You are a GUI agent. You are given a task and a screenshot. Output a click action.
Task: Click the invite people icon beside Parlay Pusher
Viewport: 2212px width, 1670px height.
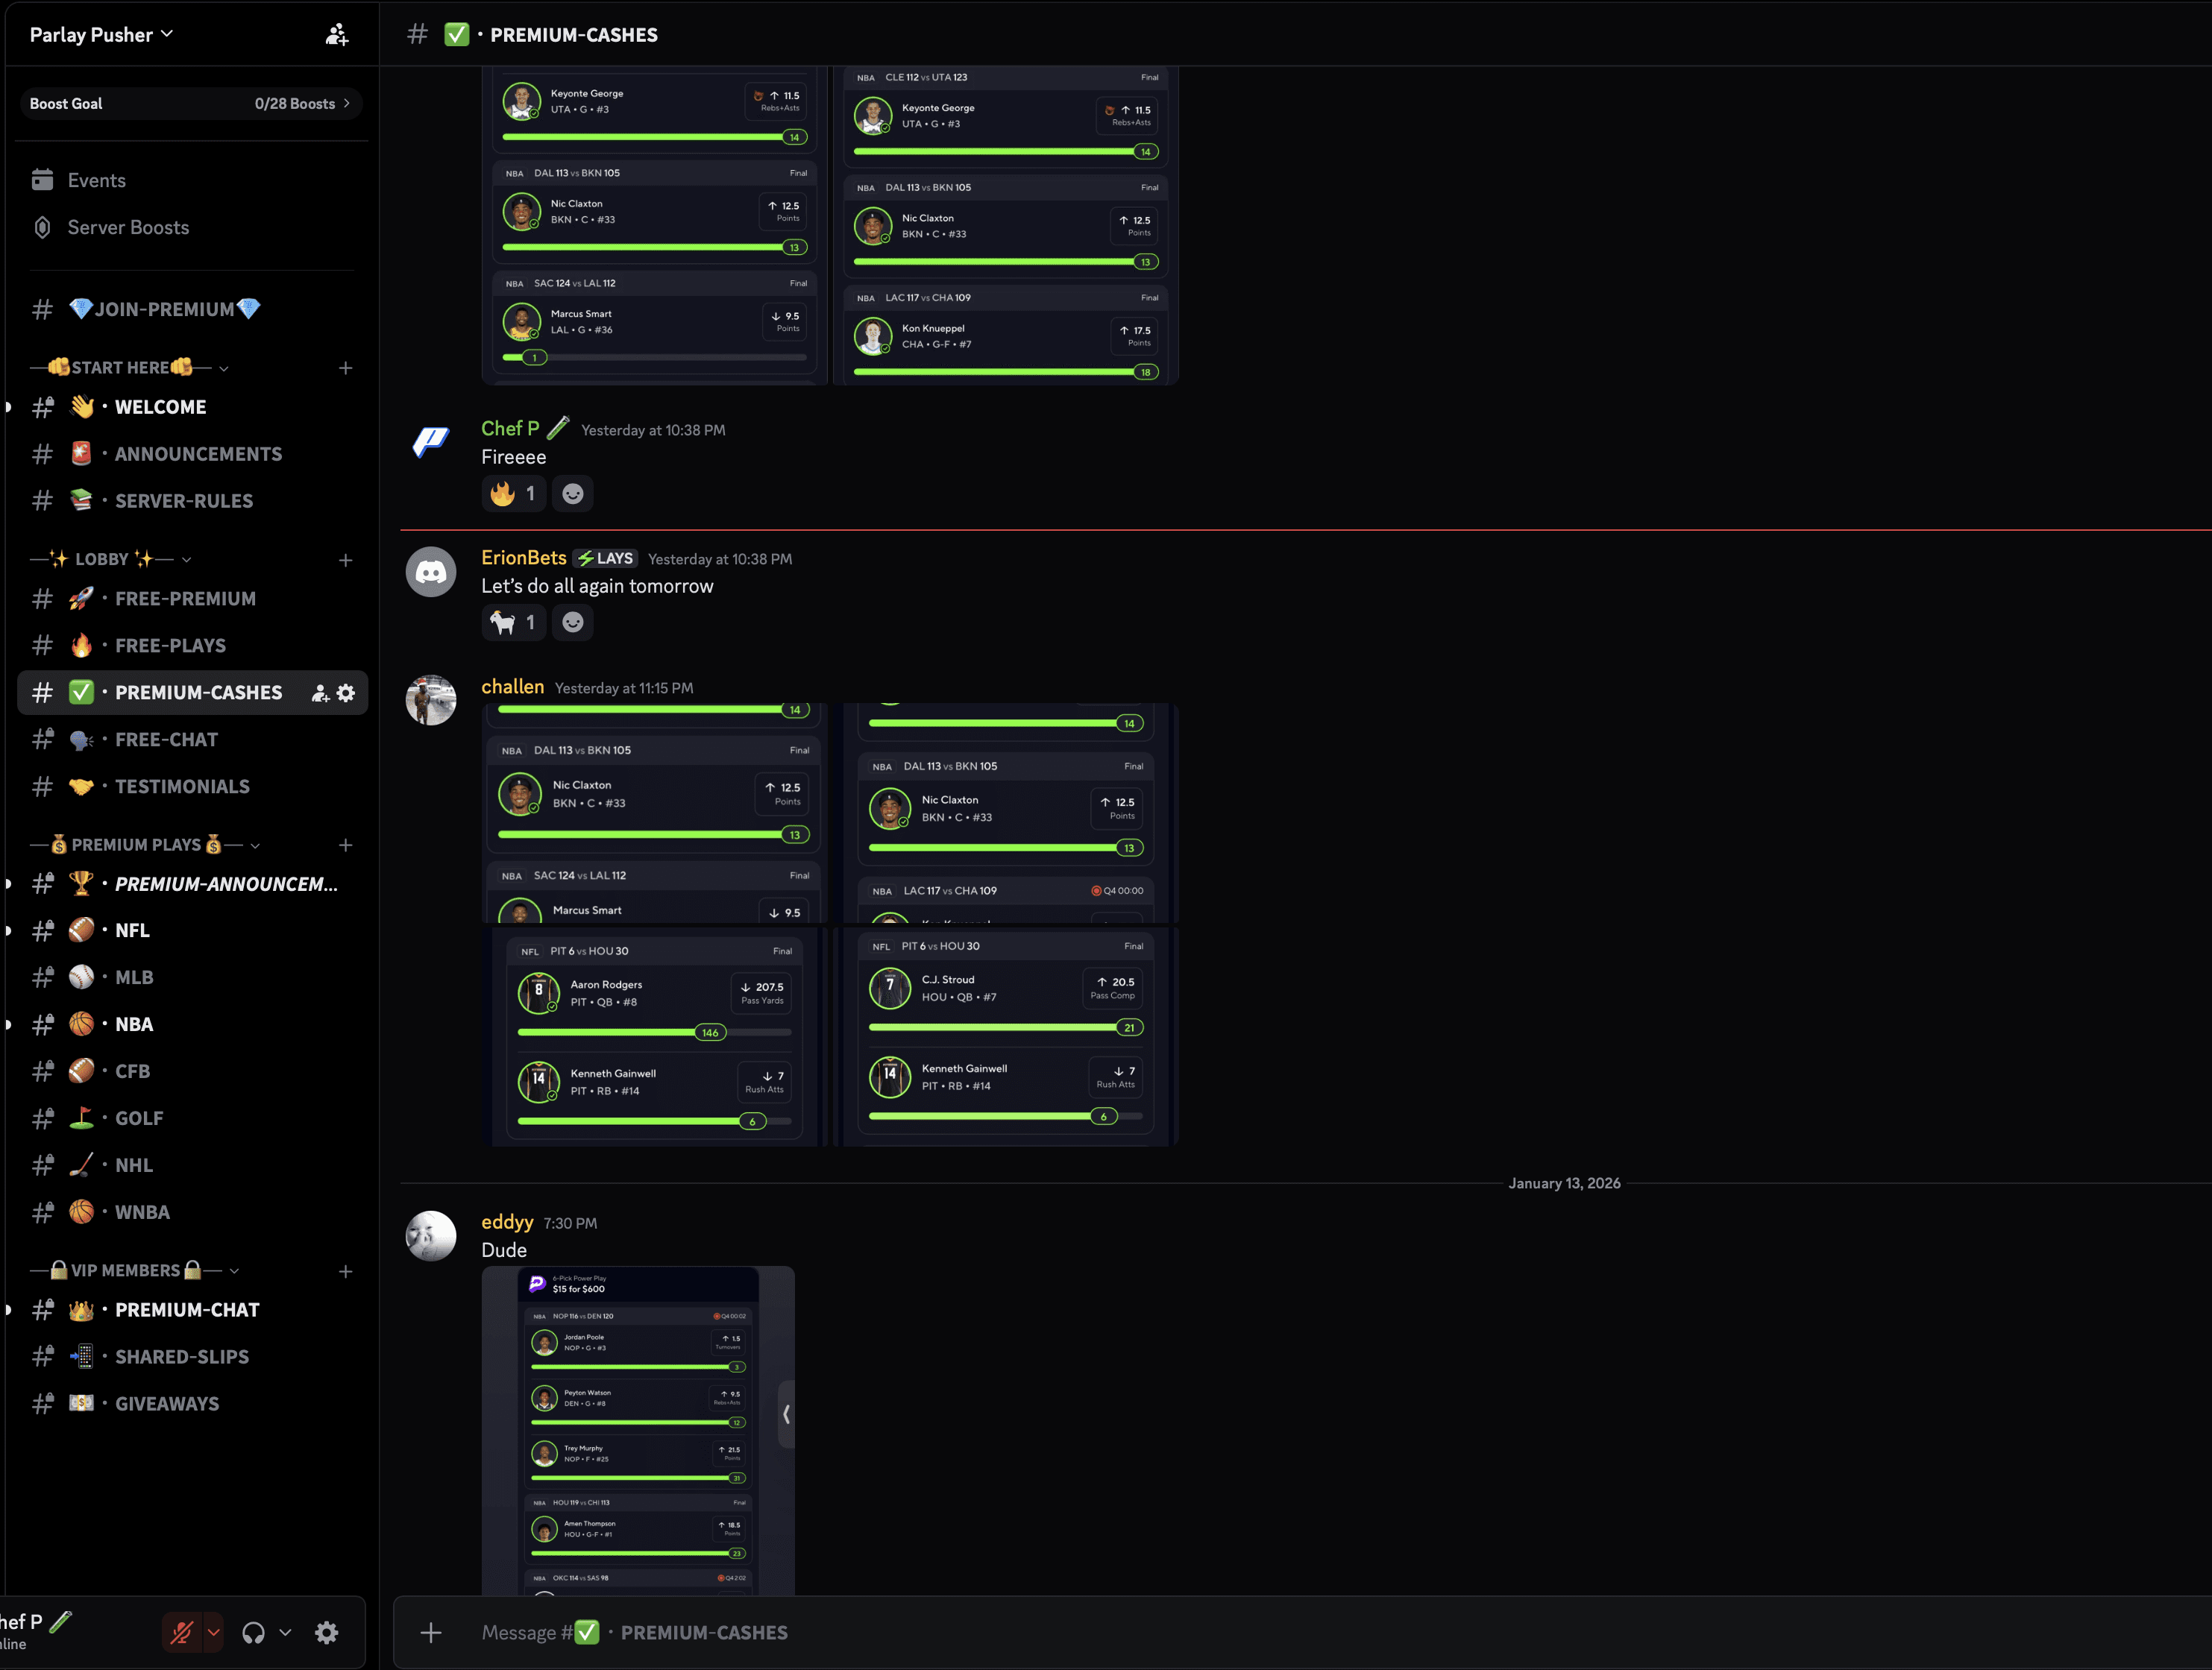(x=337, y=35)
